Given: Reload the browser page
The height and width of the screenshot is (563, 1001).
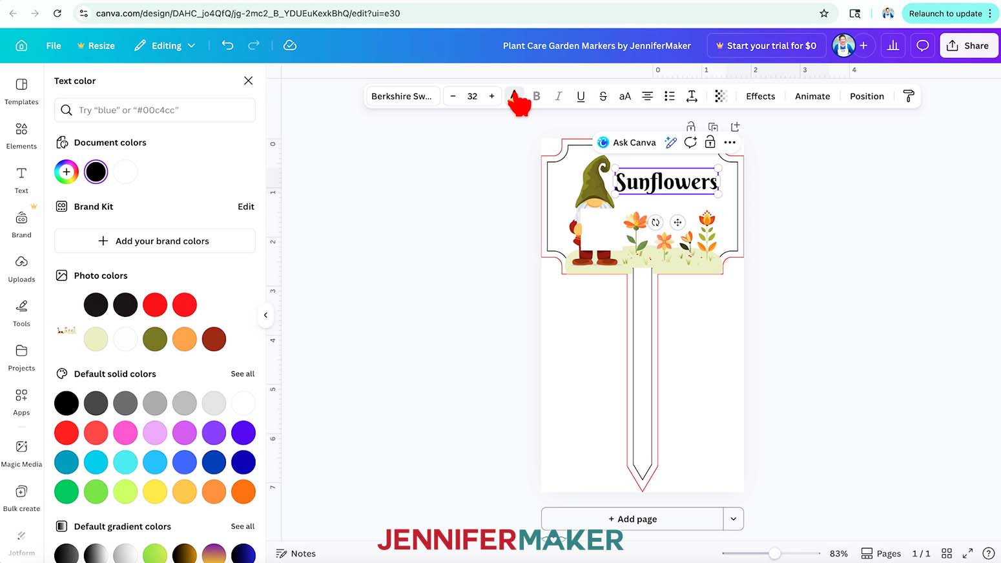Looking at the screenshot, I should click(x=57, y=13).
